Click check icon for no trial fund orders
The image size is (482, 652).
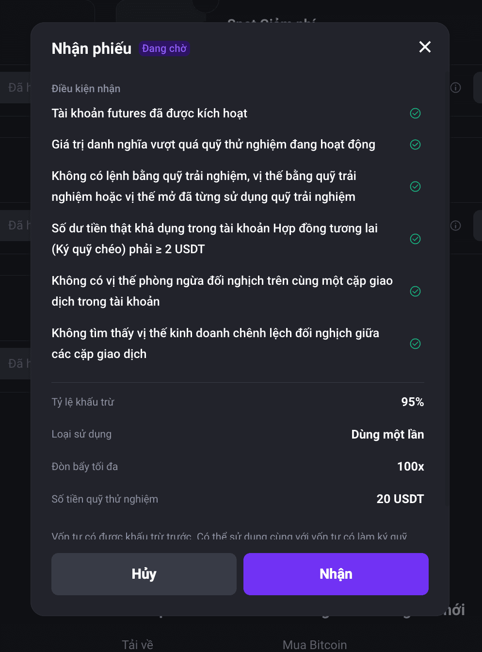point(416,187)
